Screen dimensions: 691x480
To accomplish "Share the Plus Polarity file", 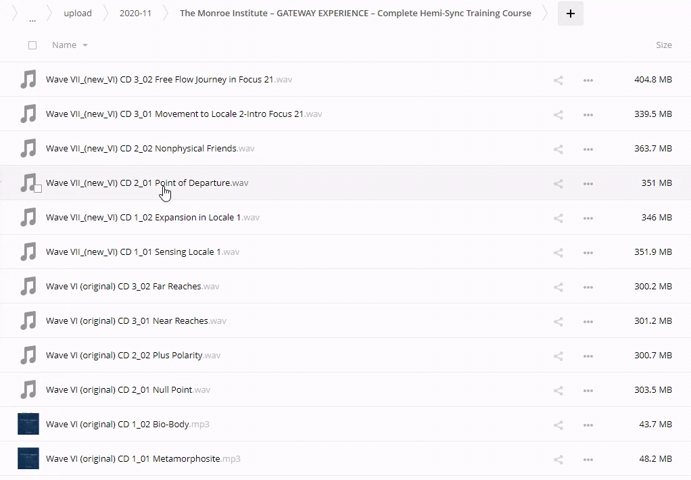I will click(558, 356).
